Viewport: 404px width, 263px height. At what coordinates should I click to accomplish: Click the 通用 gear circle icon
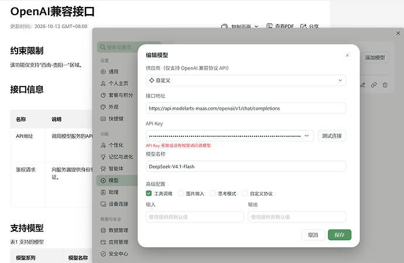pos(103,72)
